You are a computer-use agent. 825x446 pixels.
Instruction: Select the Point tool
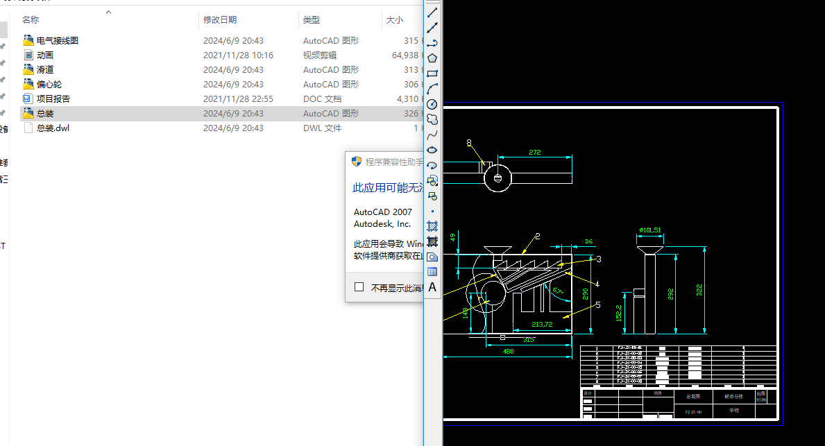(432, 212)
